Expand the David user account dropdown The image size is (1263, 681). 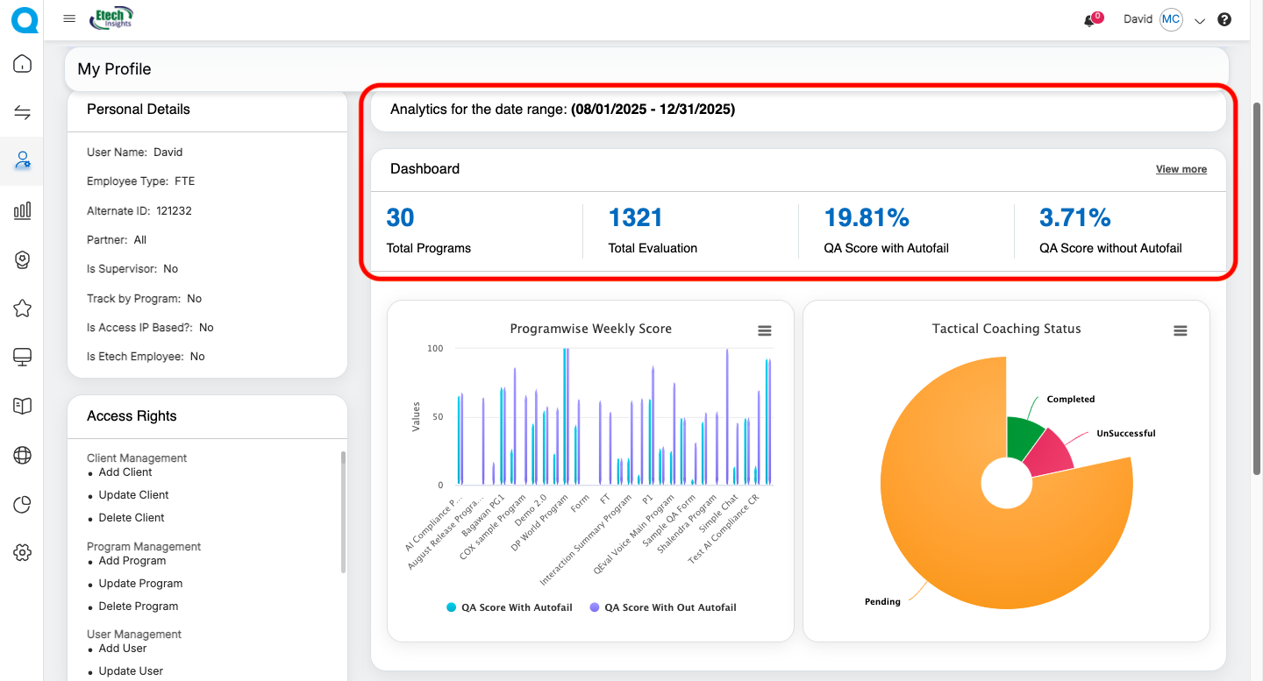point(1200,21)
